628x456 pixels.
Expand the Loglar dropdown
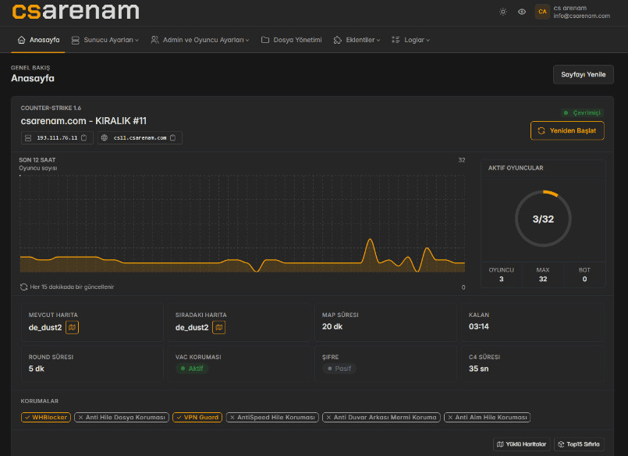pyautogui.click(x=410, y=40)
